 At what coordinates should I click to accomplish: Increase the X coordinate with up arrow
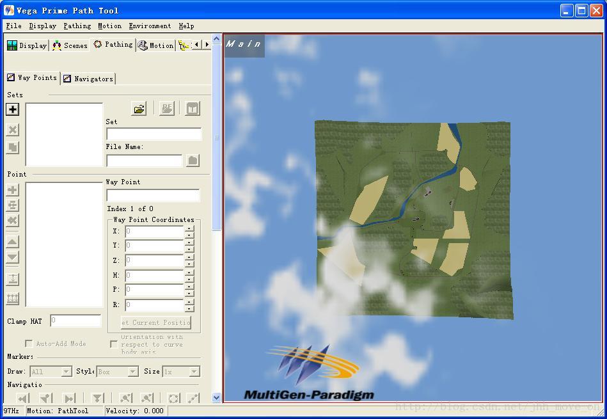(189, 229)
